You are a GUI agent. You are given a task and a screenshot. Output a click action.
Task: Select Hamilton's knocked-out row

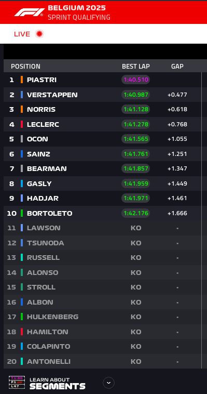click(102, 332)
